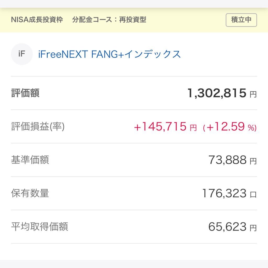Image resolution: width=268 pixels, height=268 pixels.
Task: Click the 1,302,815 円 valuation amount
Action: [222, 93]
